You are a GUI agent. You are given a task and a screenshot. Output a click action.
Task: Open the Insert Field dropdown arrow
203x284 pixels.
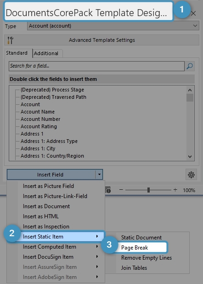click(x=99, y=175)
